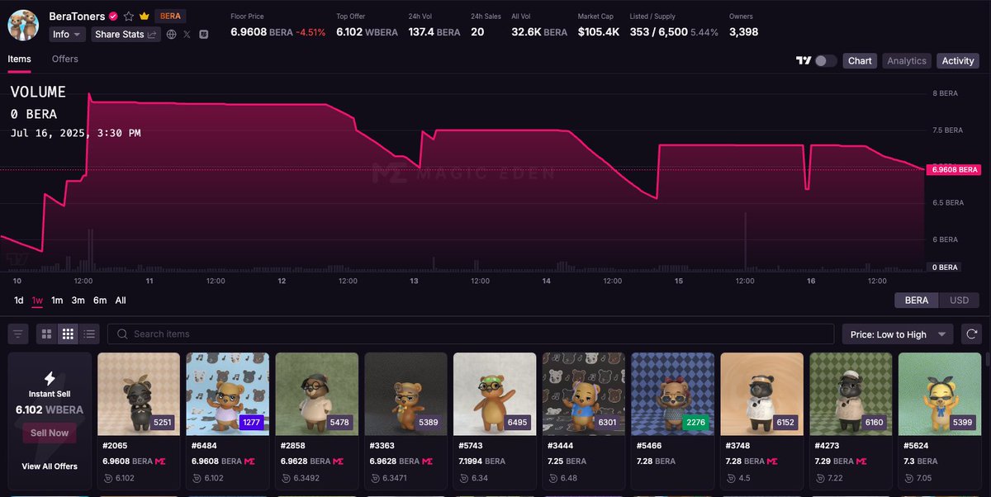Click rarity rank badge 1277
991x497 pixels.
tap(251, 423)
